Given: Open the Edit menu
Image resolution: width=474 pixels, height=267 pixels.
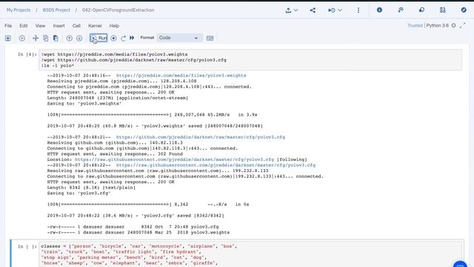Looking at the screenshot, I should (24, 26).
